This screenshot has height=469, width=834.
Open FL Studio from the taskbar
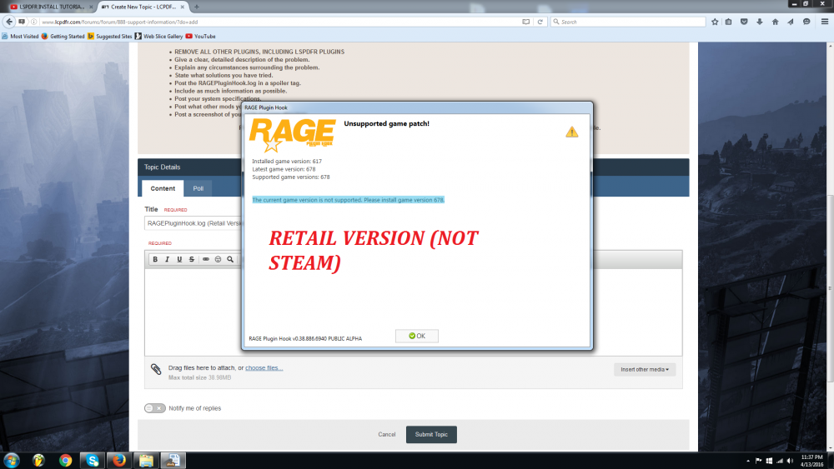click(x=38, y=460)
